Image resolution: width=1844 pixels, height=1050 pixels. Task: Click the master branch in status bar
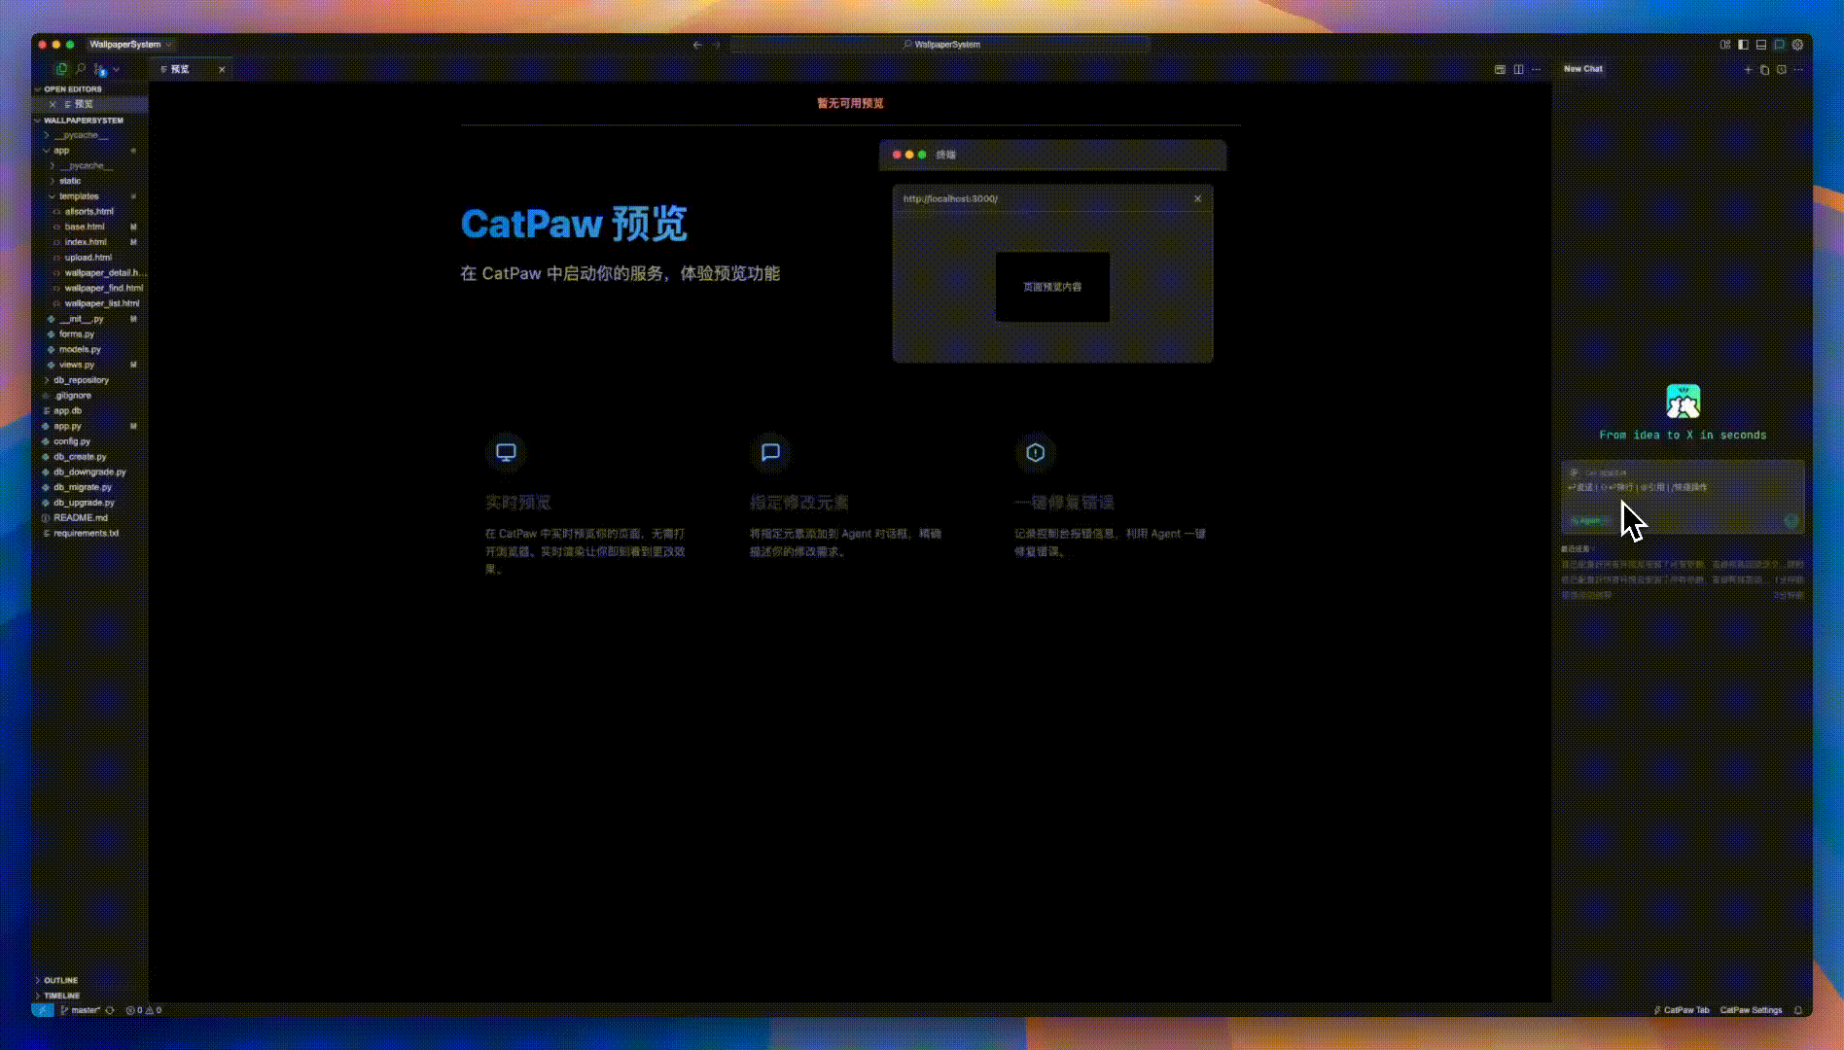(84, 1010)
